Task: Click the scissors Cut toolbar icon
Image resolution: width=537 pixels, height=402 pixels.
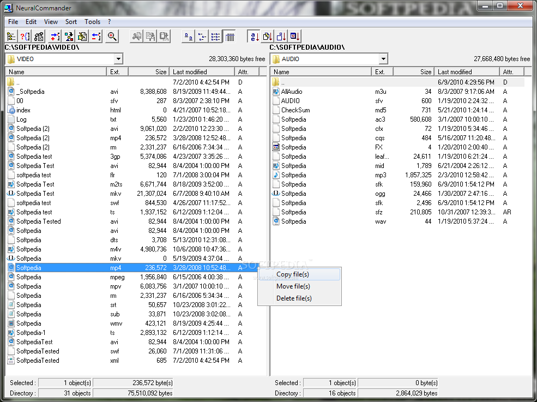Action: [137, 36]
